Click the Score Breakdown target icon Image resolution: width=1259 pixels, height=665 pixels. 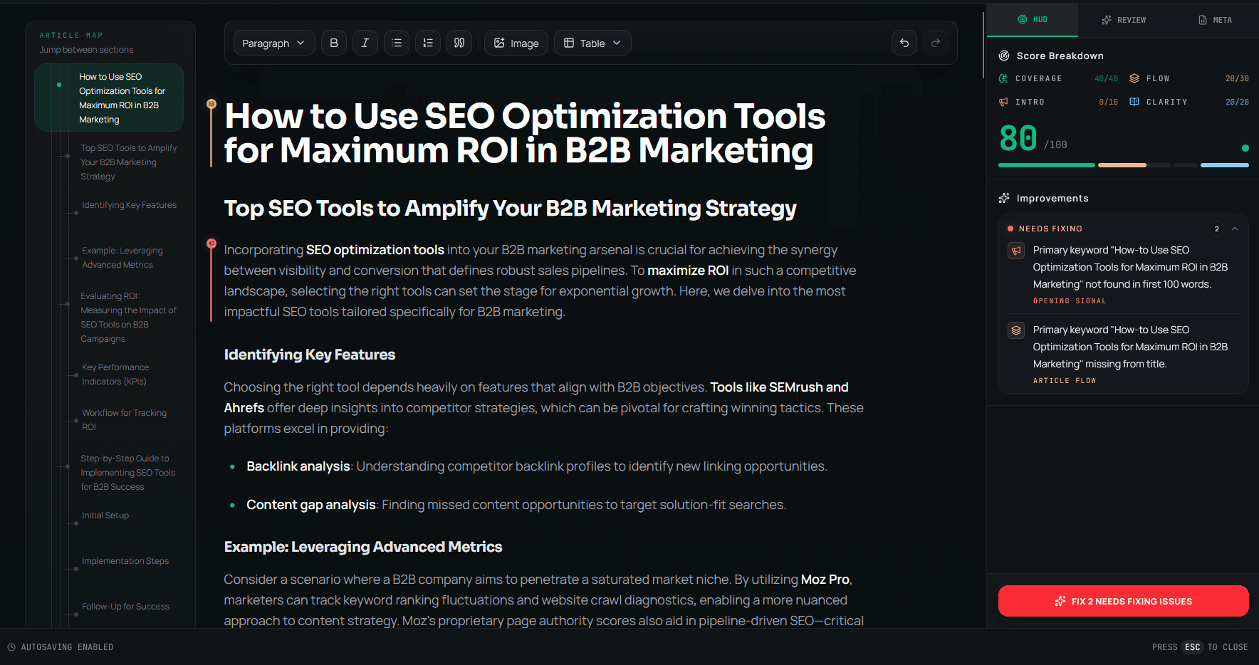(1004, 56)
